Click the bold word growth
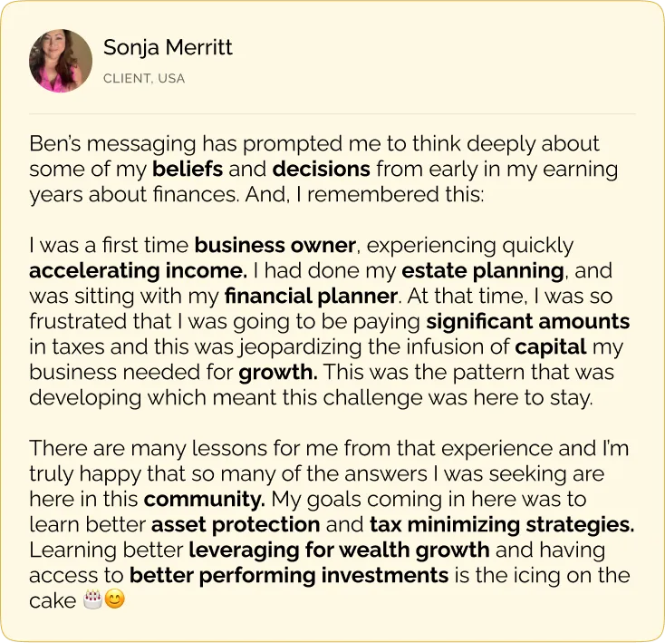This screenshot has width=665, height=643. pyautogui.click(x=278, y=372)
